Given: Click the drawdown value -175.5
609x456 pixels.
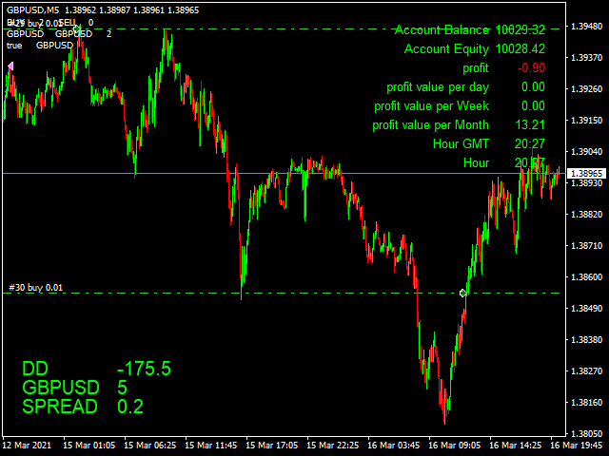Looking at the screenshot, I should 144,369.
